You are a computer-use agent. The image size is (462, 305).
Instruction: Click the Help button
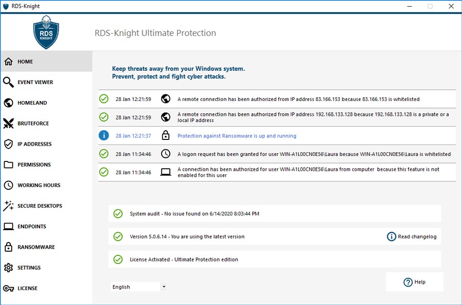click(414, 281)
